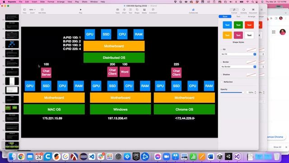This screenshot has height=163, width=289.
Task: Select the last slide thumbnail in navigator
Action: click(12, 145)
